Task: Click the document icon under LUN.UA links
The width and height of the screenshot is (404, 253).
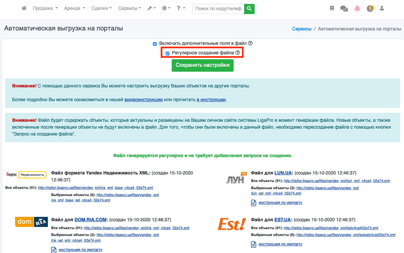Action: [253, 203]
